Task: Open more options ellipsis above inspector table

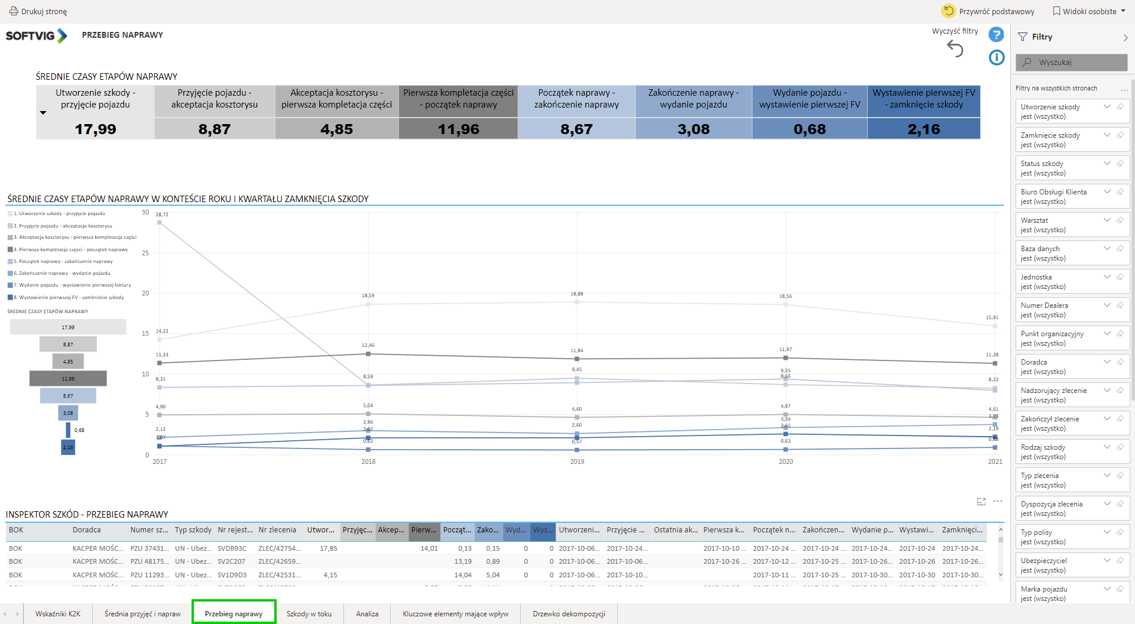Action: click(998, 502)
